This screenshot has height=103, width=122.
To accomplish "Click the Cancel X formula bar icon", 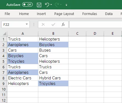I will (x=43, y=24).
